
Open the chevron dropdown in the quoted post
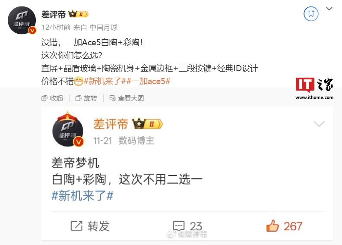[x=319, y=124]
